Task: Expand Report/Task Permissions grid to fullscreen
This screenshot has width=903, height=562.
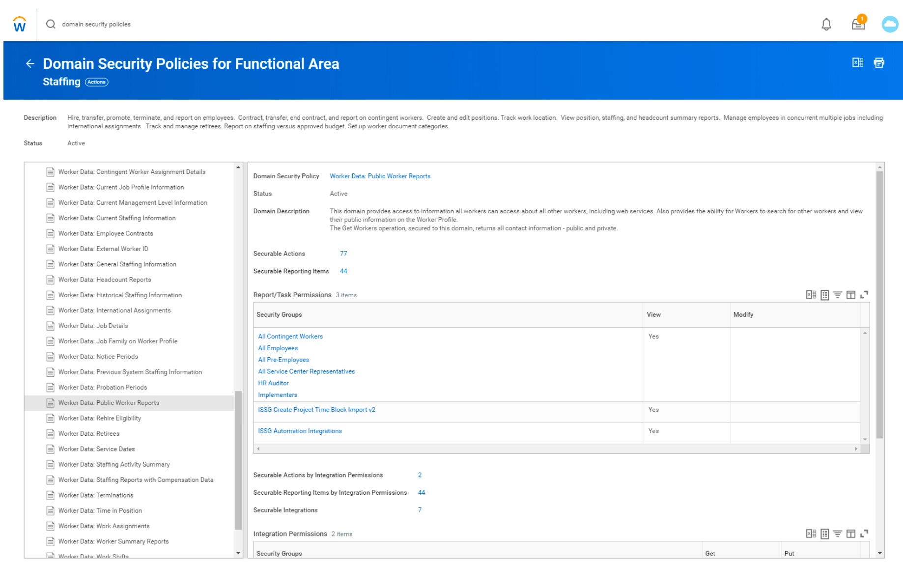Action: pyautogui.click(x=865, y=294)
